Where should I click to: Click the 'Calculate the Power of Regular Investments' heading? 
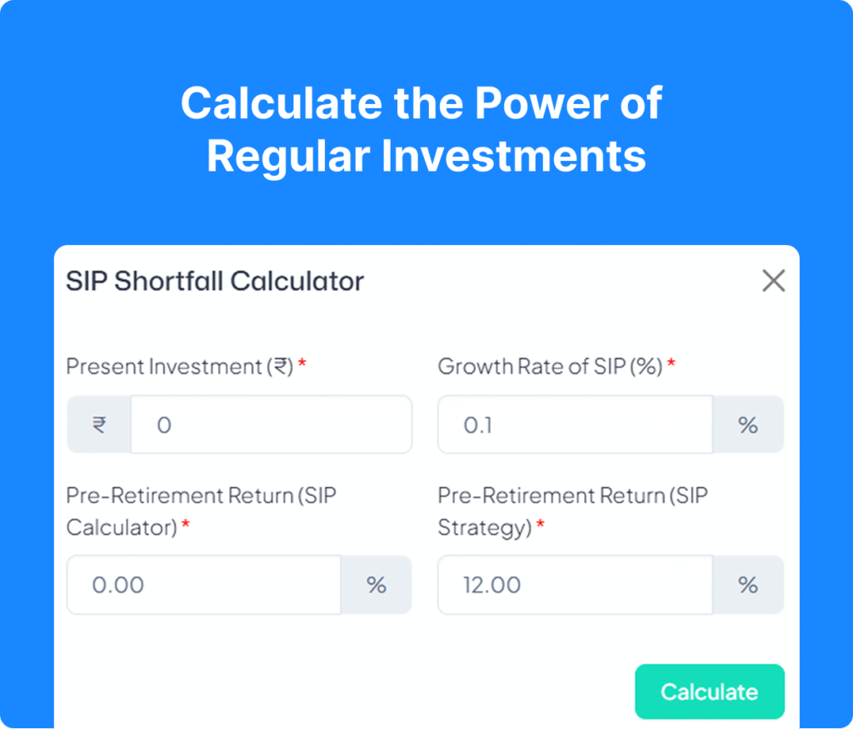tap(422, 129)
